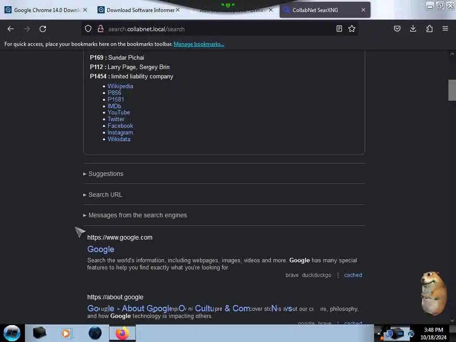The image size is (456, 342).
Task: Open cached version of Google result
Action: pos(353,275)
